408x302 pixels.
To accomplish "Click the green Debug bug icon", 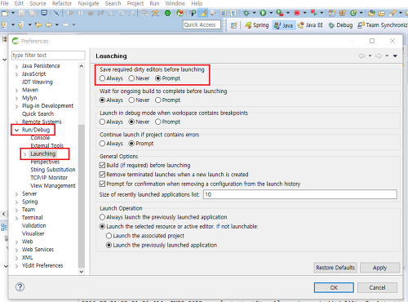I will [246, 13].
